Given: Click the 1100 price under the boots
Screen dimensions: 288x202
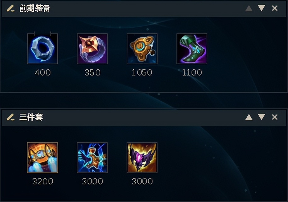Looking at the screenshot, I should [192, 72].
